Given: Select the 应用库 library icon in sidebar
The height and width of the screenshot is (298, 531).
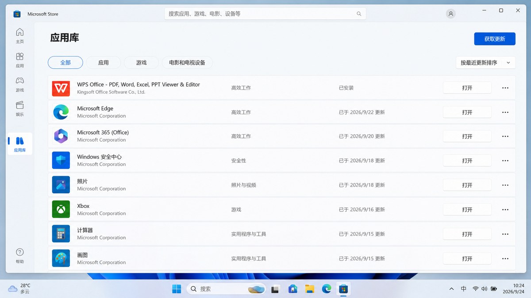Looking at the screenshot, I should (19, 141).
